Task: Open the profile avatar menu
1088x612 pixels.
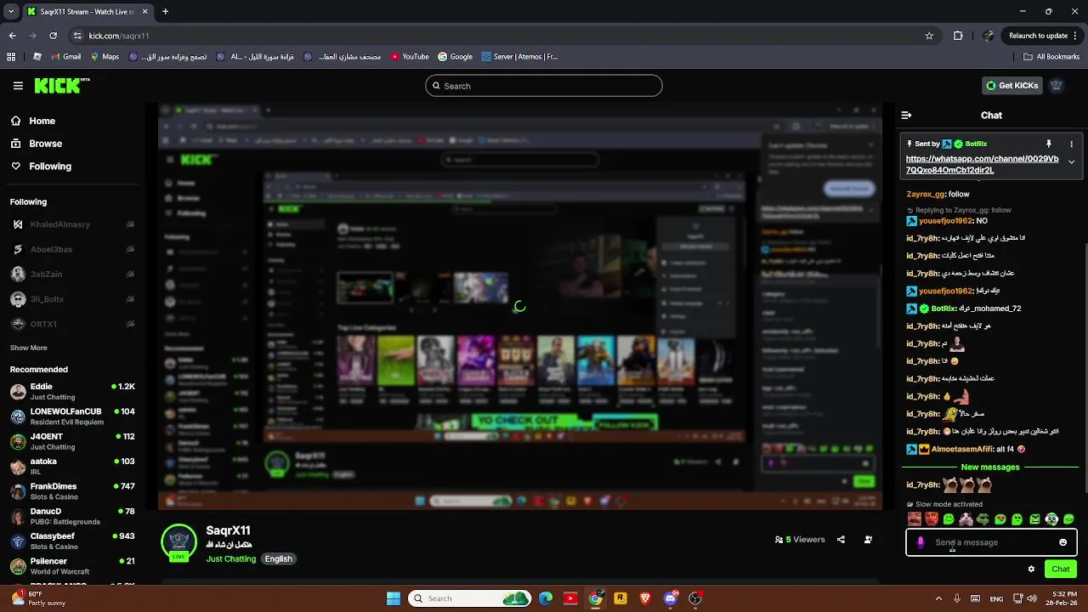Action: (1057, 86)
